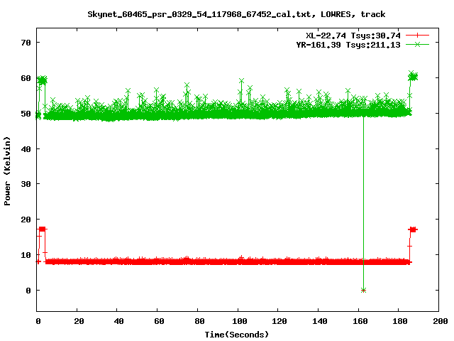Screen dimensions: 454x341
Task: Click the y-axis tick label 60
Action: point(26,78)
